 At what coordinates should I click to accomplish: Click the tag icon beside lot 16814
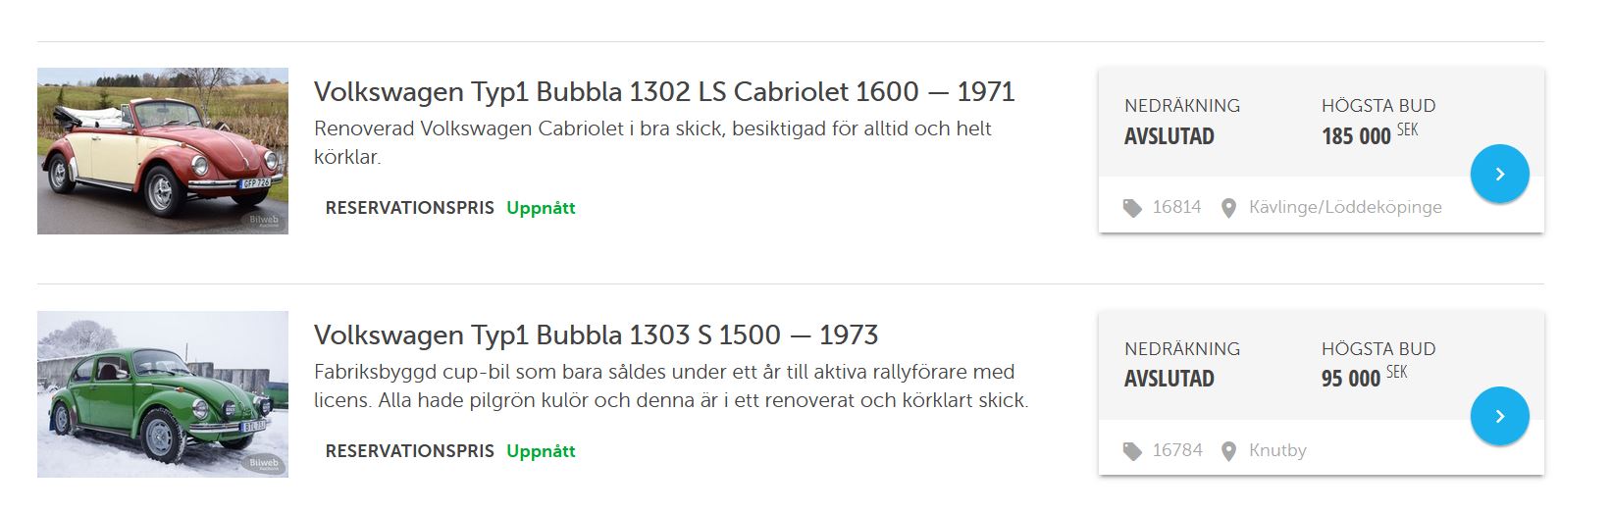(1132, 208)
